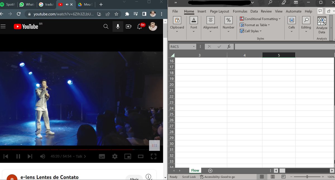Switch Excel to Normal view
This screenshot has width=335, height=180.
point(262,177)
